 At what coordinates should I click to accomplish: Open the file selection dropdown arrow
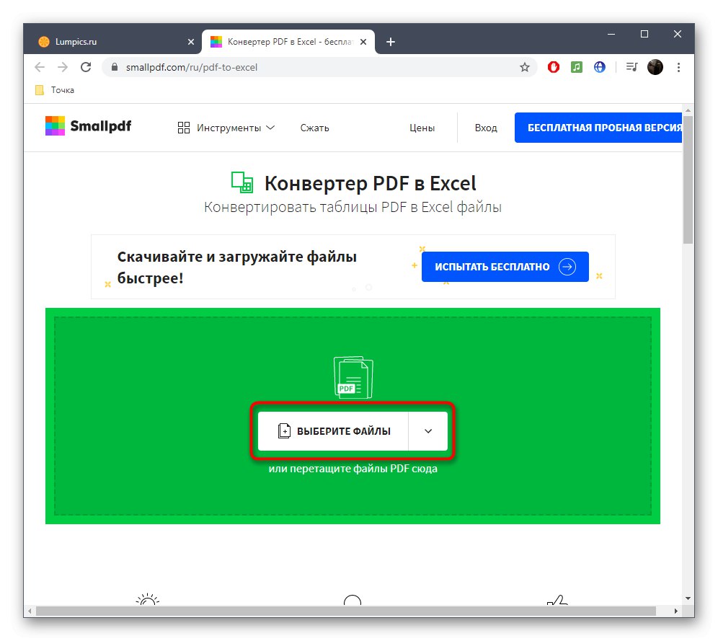tap(428, 430)
